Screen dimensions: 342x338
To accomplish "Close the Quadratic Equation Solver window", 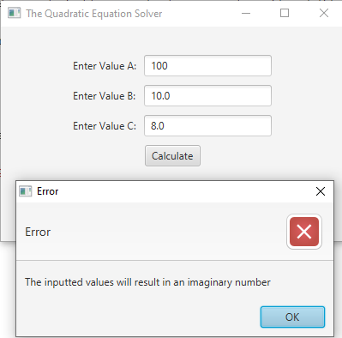I will coord(324,13).
